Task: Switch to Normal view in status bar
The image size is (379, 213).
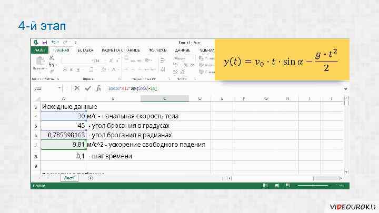Action: (265, 186)
